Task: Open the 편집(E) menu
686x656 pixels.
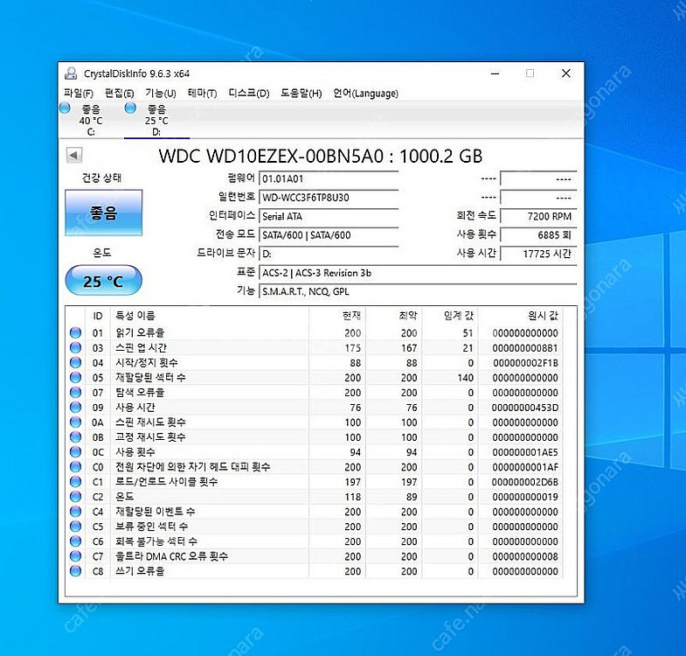Action: [x=119, y=93]
